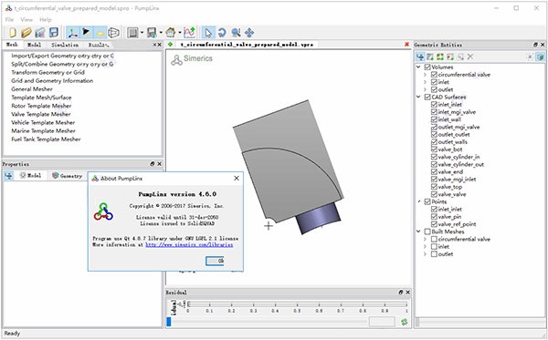Click the black arrow flag toolbar icon

point(86,33)
